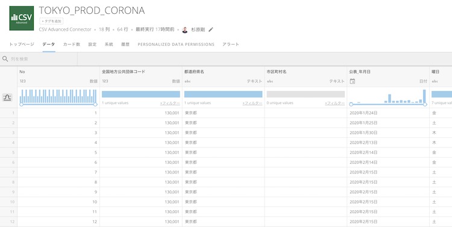Screen dimensions: 452x227
Task: Switch to the カード数 tab
Action: click(72, 45)
